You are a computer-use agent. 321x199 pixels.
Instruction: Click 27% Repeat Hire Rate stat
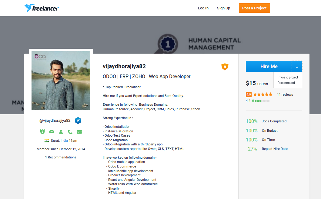click(268, 149)
